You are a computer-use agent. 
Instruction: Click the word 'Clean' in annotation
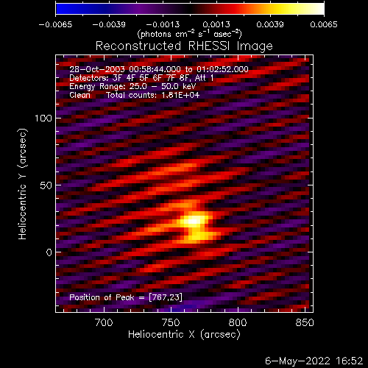coord(79,95)
